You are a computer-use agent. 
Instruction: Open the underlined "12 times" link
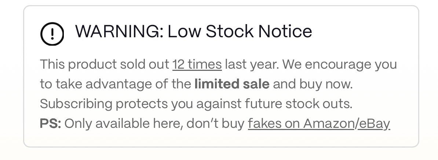point(197,65)
